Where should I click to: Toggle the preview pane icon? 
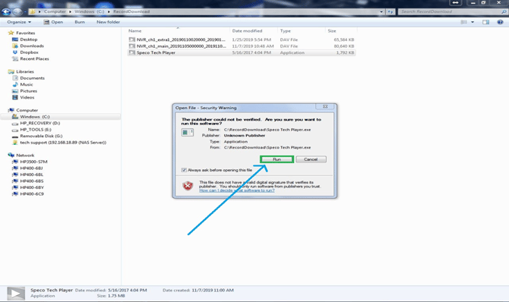tap(485, 22)
